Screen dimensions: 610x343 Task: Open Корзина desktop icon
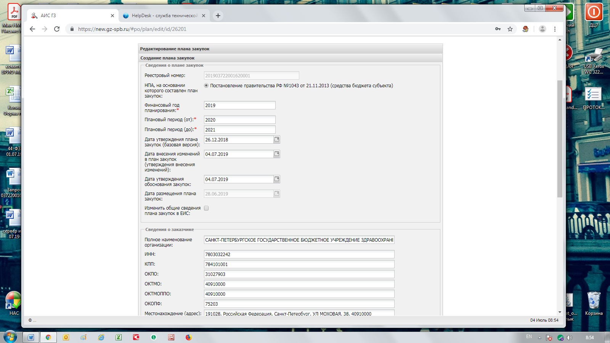coord(594,303)
